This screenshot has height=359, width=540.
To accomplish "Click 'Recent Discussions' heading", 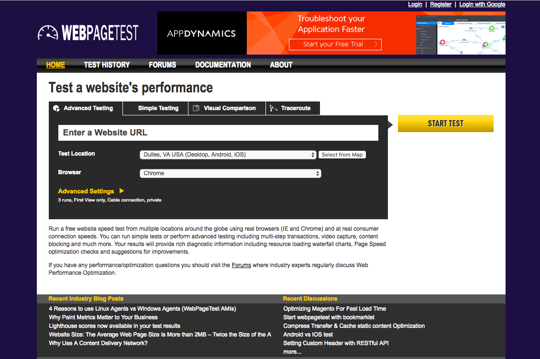I will click(310, 299).
